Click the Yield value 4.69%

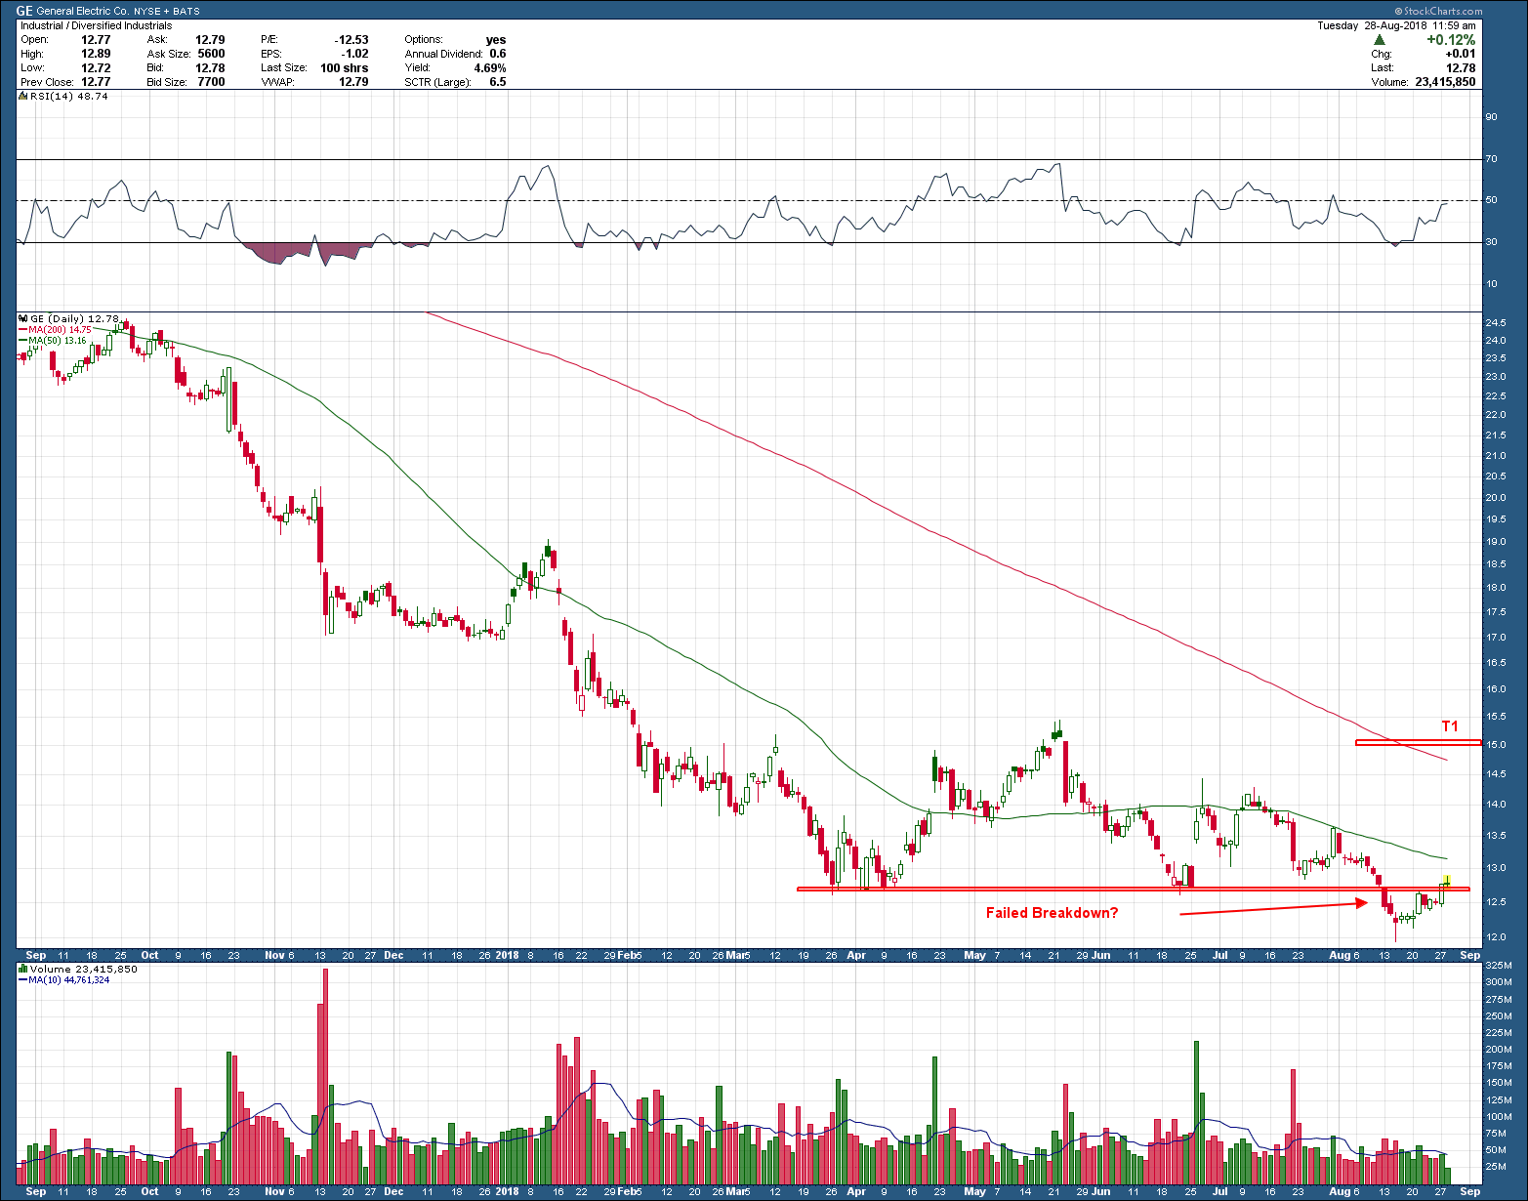point(490,68)
